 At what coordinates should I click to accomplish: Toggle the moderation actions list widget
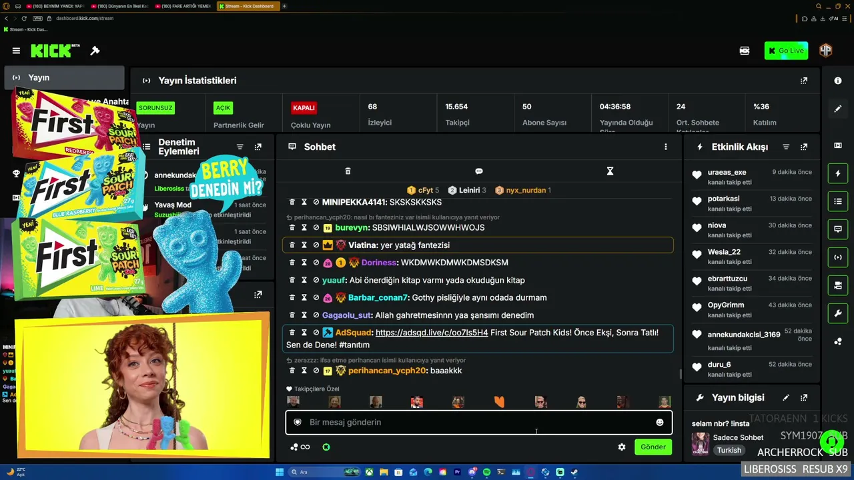click(838, 201)
